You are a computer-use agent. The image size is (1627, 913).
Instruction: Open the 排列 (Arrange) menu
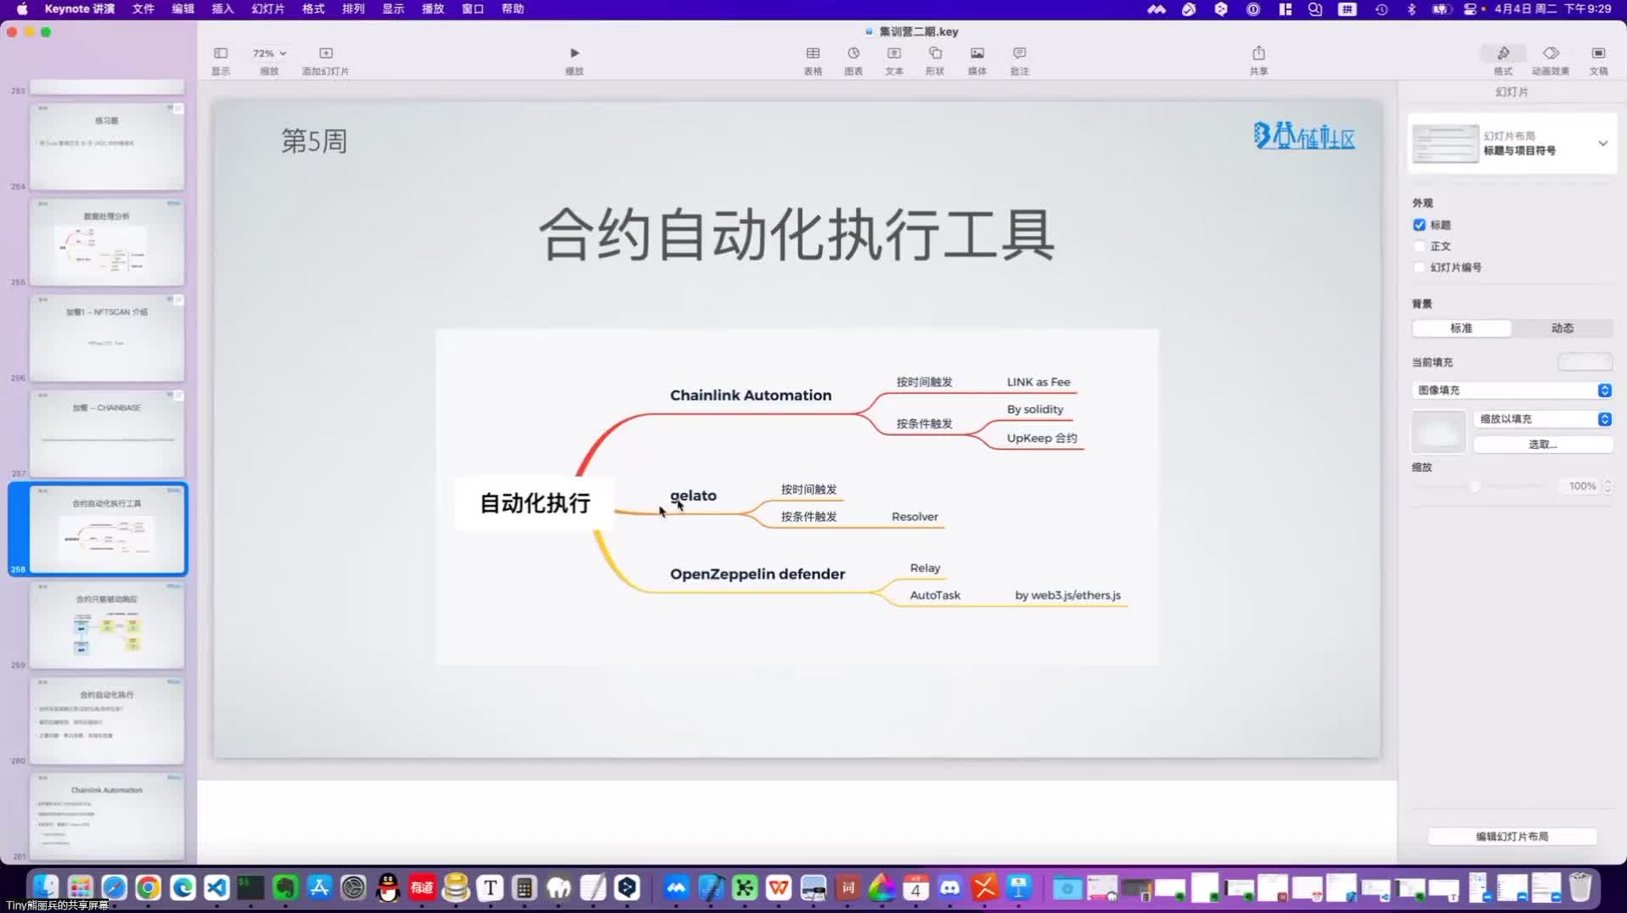coord(353,8)
